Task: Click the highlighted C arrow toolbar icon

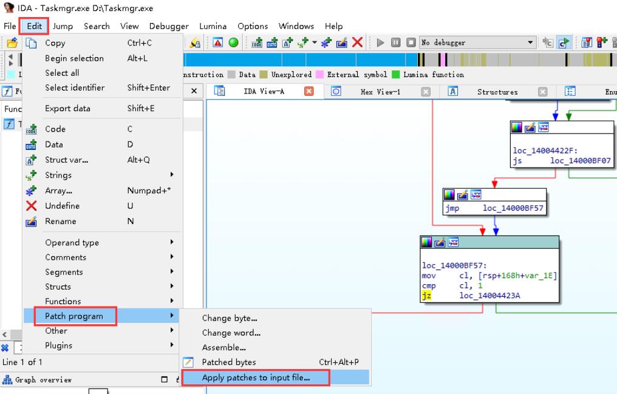Action: pyautogui.click(x=564, y=42)
